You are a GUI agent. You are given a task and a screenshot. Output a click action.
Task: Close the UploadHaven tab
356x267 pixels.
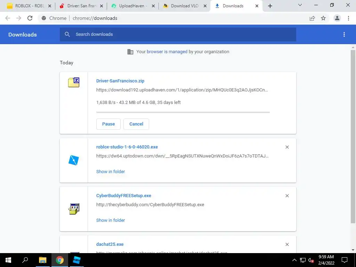pyautogui.click(x=153, y=6)
